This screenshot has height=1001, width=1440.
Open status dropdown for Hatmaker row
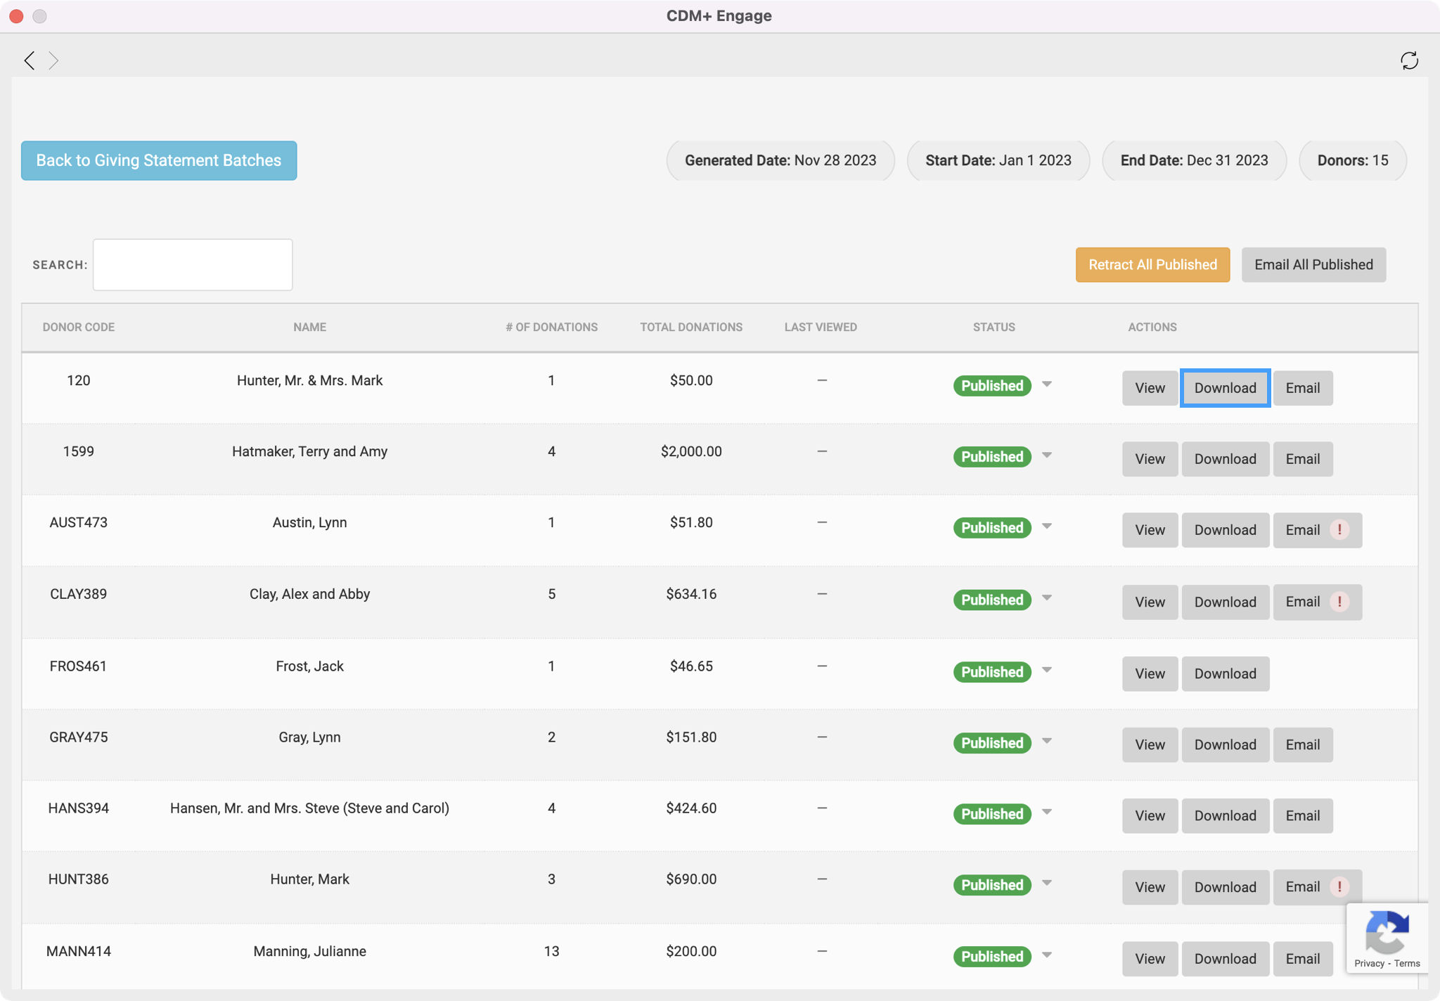(x=1047, y=455)
